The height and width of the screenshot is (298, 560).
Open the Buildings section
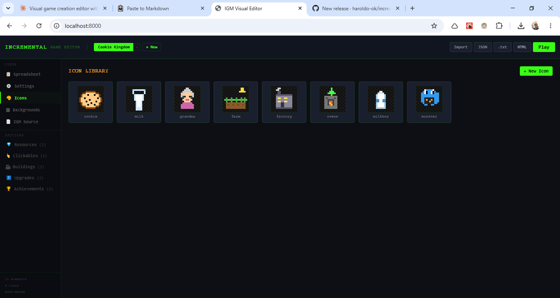(30, 167)
